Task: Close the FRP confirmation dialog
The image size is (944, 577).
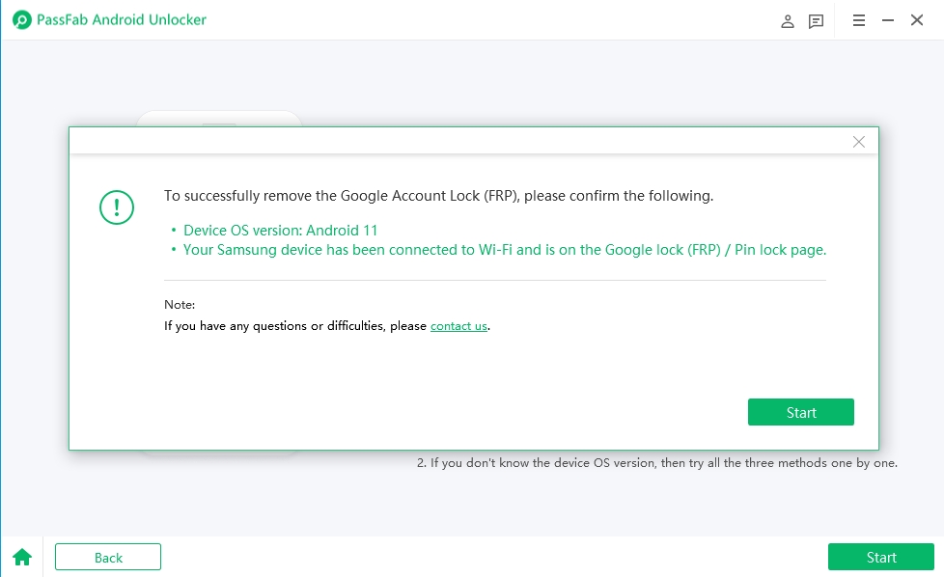Action: coord(858,142)
